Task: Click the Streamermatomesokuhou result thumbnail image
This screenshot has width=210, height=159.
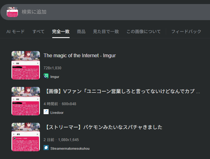Action: tap(26, 137)
